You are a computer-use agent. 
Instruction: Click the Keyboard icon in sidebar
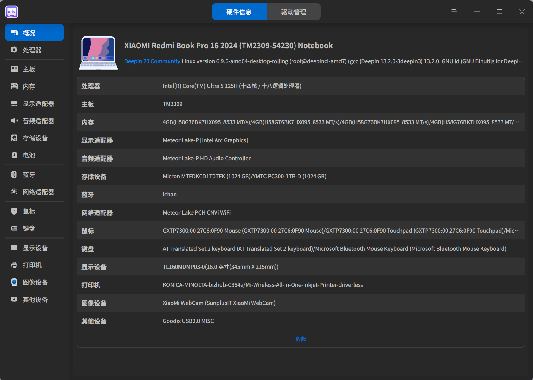[14, 228]
